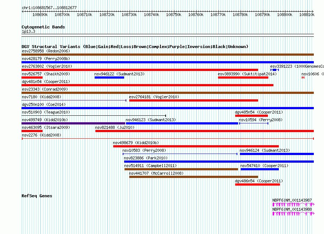Click the 108810k ruler tick label
This screenshot has height=234, width=324.
(307, 15)
